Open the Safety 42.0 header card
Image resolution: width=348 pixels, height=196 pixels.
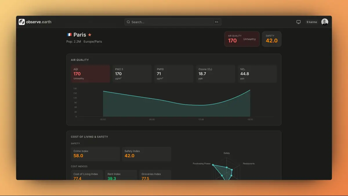click(x=271, y=39)
